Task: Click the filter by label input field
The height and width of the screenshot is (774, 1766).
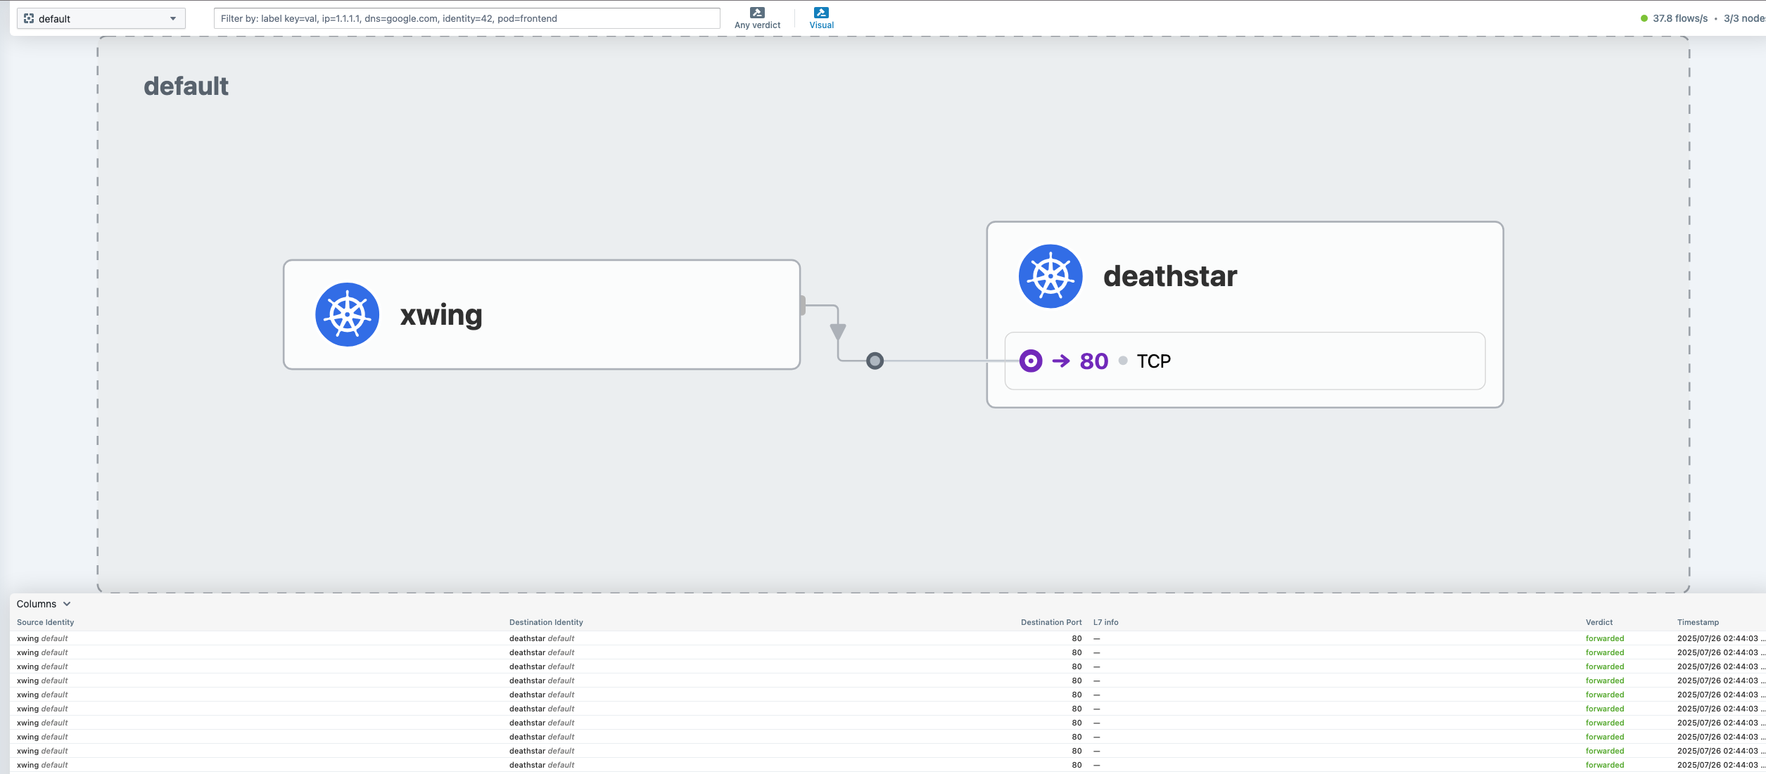Action: (466, 18)
